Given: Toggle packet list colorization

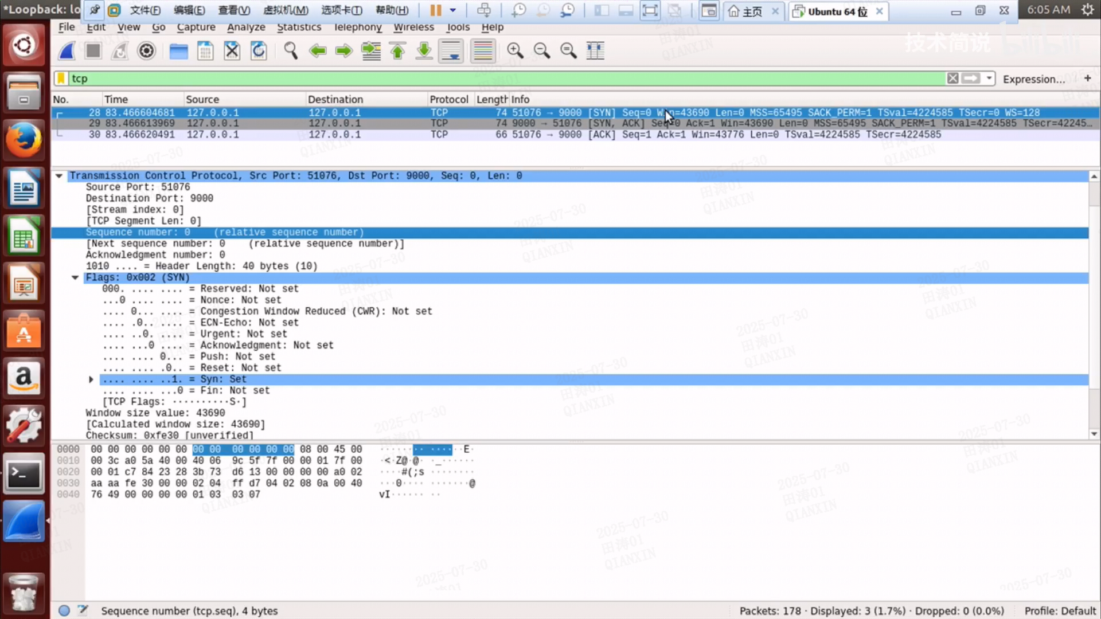Looking at the screenshot, I should [x=483, y=51].
